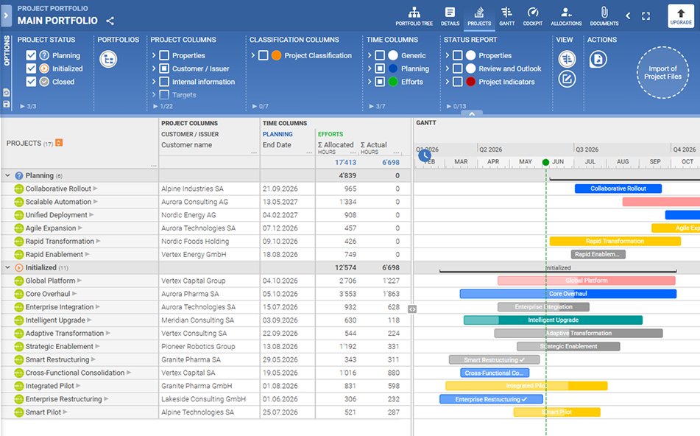This screenshot has width=700, height=436.
Task: Click the back chevron in header
Action: (x=628, y=16)
